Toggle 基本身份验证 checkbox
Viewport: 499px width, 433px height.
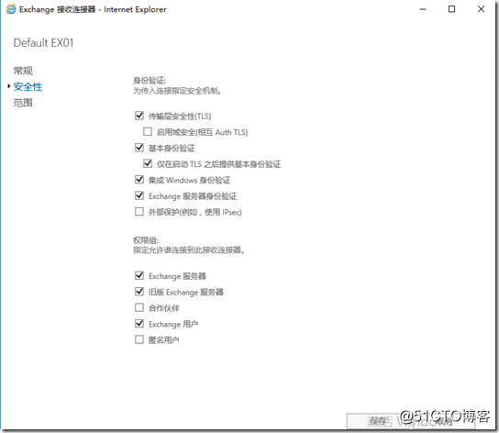click(139, 148)
